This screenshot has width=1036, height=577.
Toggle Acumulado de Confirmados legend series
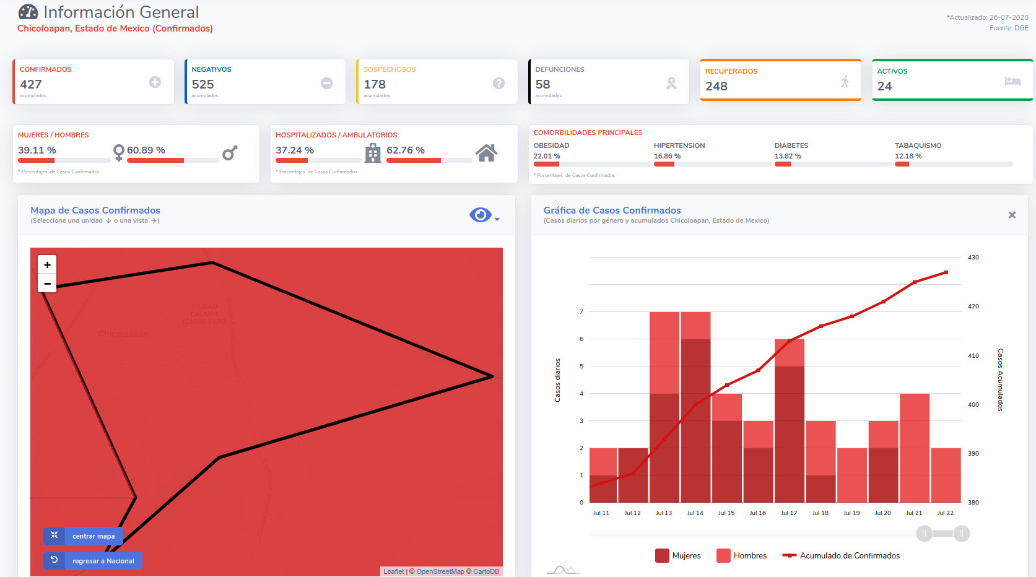click(x=841, y=555)
